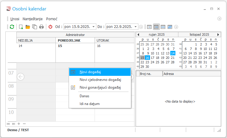The height and width of the screenshot is (138, 227).
Task: Click the NEDJELJA column header
Action: click(x=36, y=40)
